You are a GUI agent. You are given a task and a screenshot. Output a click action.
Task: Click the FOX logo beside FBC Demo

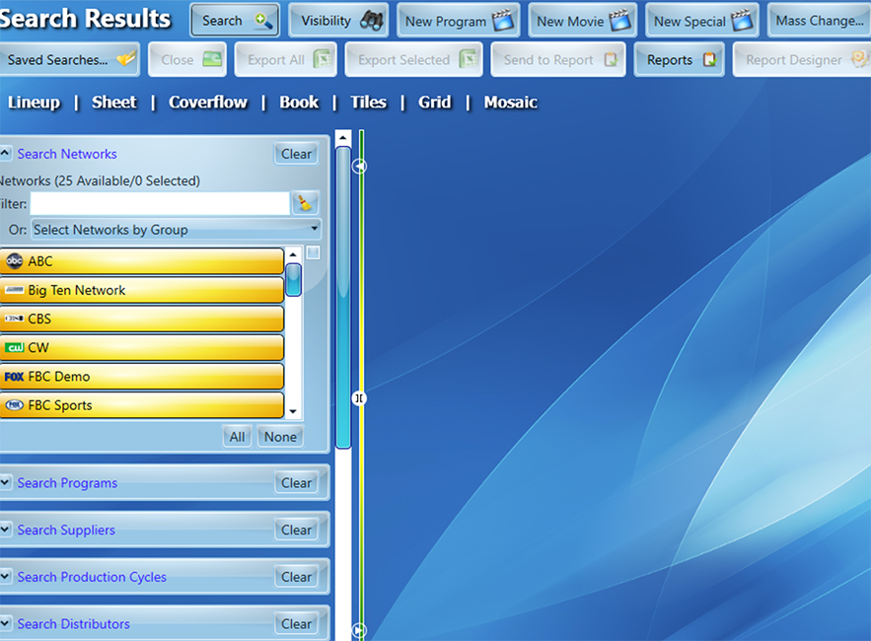coord(16,377)
